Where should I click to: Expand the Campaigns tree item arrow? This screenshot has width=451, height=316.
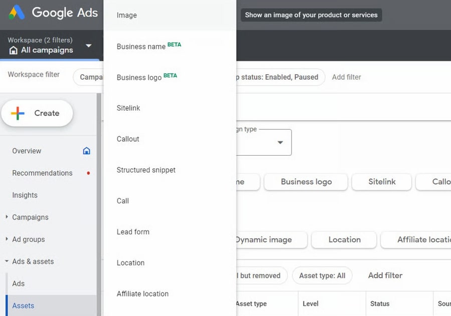[x=7, y=217]
